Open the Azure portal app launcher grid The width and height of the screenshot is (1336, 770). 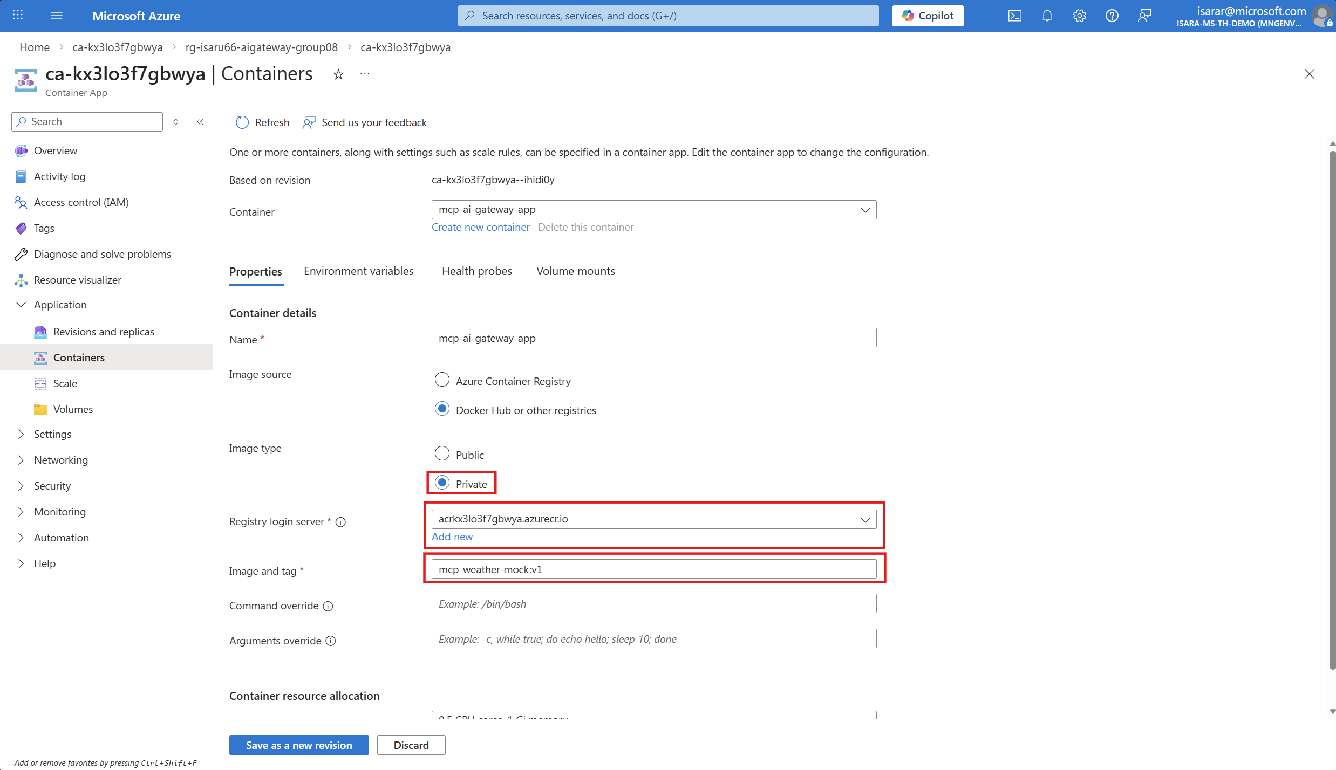[18, 16]
